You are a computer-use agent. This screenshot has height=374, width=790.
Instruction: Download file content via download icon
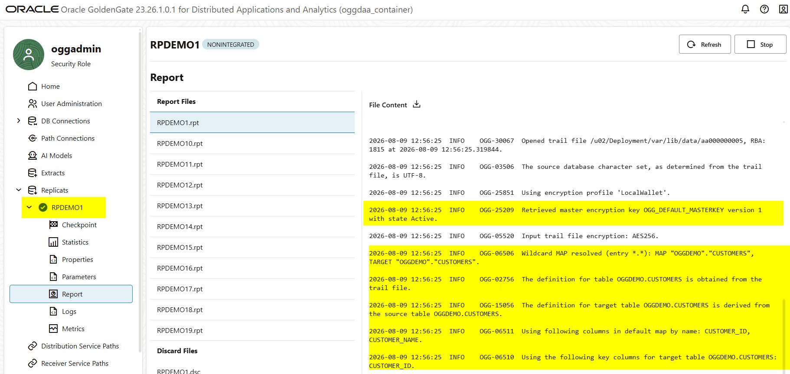[417, 104]
